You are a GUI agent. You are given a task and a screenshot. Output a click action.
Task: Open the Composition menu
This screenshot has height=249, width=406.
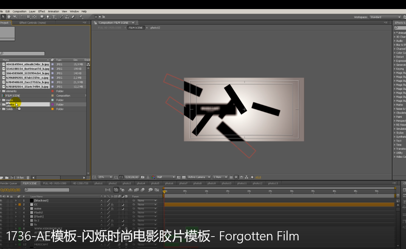coord(19,11)
